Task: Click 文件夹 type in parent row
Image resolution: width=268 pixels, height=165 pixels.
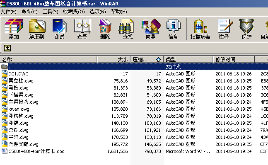Action: (x=173, y=66)
